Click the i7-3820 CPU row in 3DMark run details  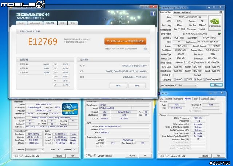point(113,72)
